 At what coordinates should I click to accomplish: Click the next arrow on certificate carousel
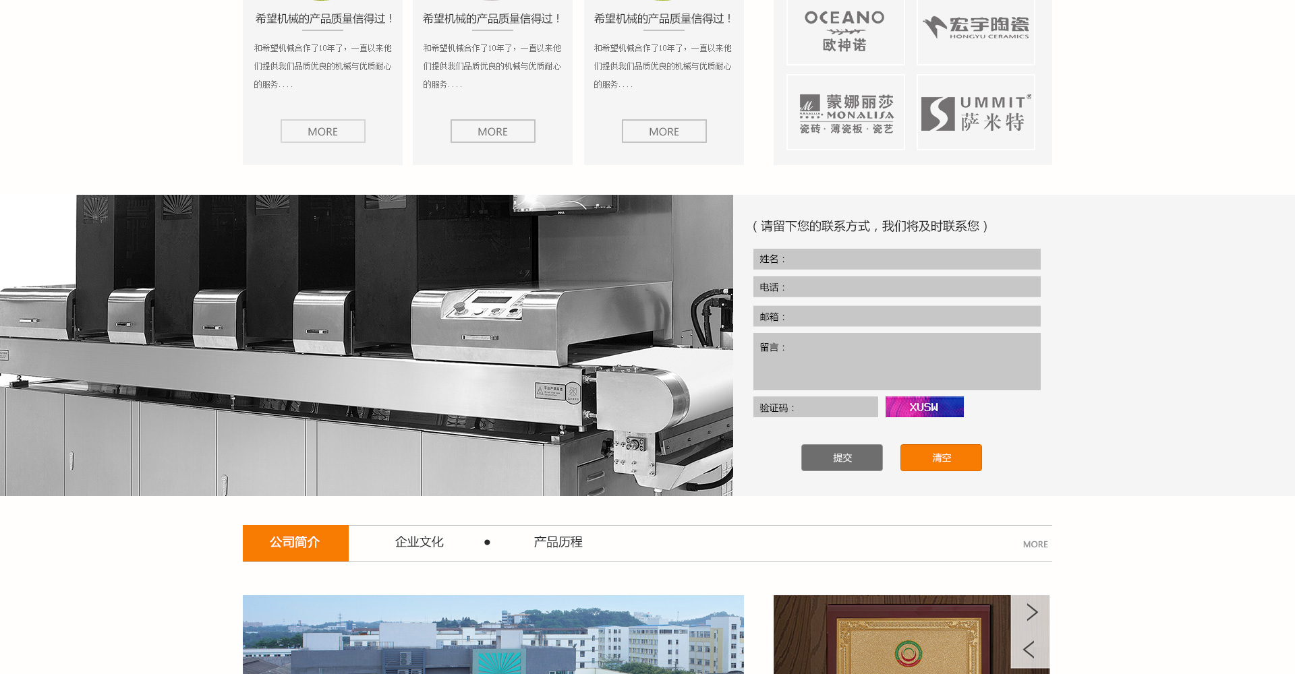click(1031, 612)
